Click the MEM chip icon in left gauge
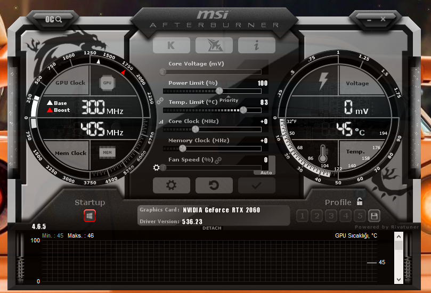Image resolution: width=431 pixels, height=293 pixels. [x=107, y=152]
